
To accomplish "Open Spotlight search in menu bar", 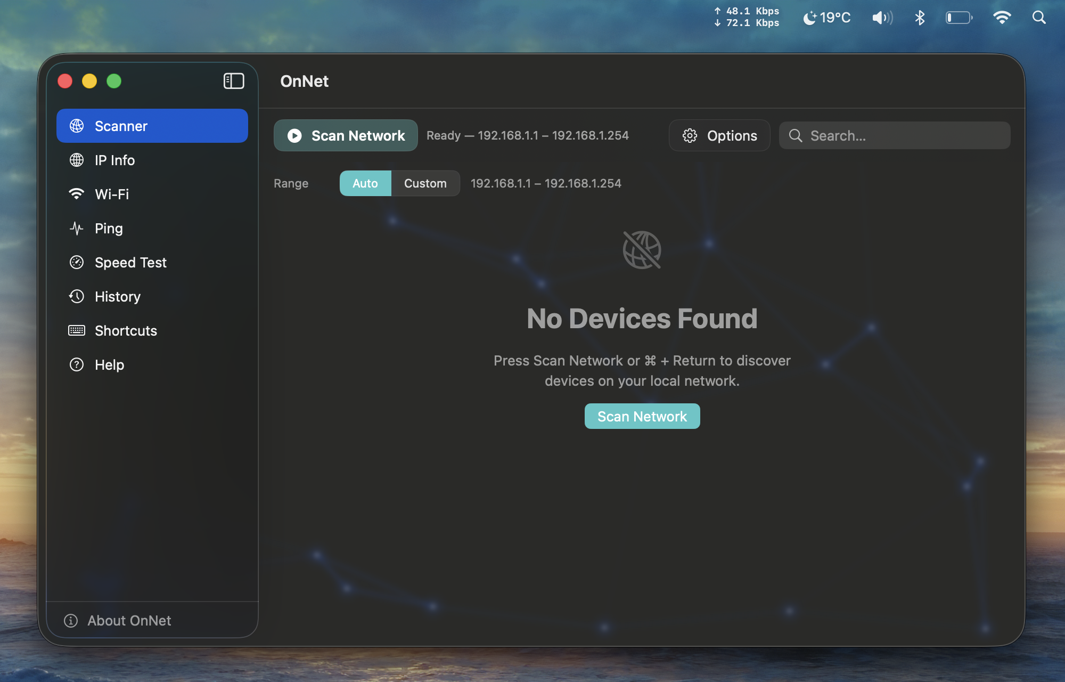I will (1039, 18).
